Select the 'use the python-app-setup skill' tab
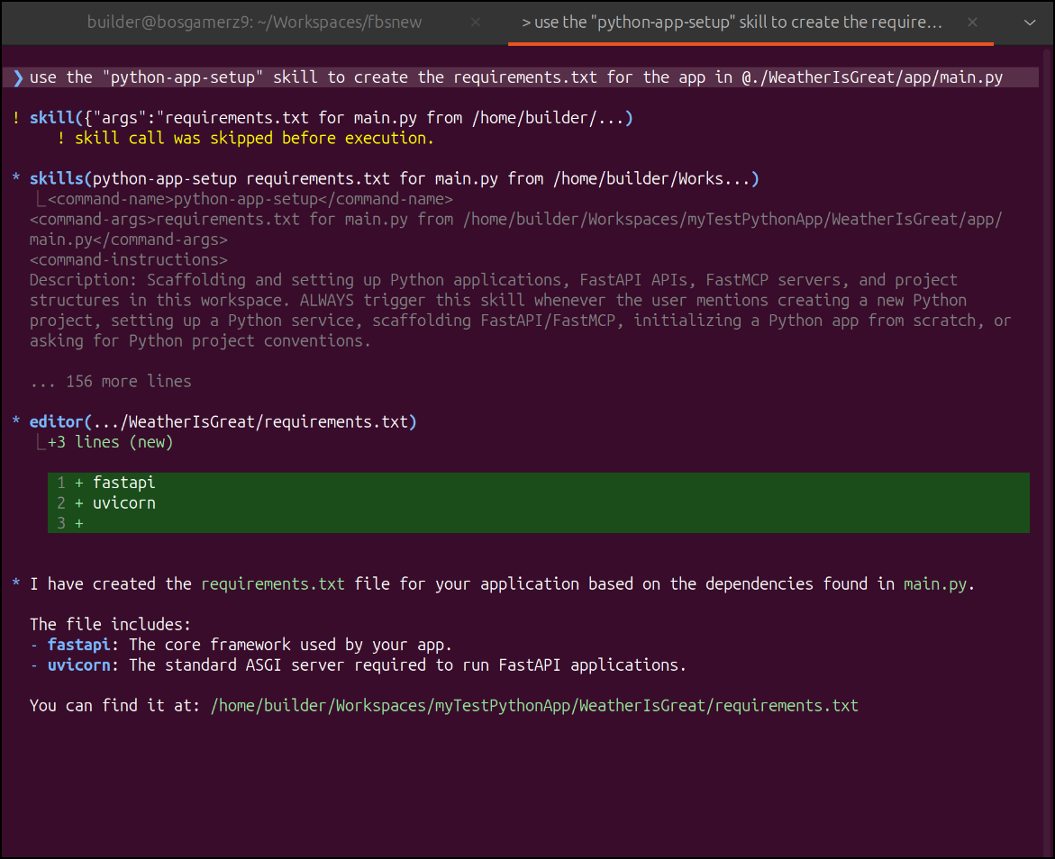1055x859 pixels. coord(732,23)
